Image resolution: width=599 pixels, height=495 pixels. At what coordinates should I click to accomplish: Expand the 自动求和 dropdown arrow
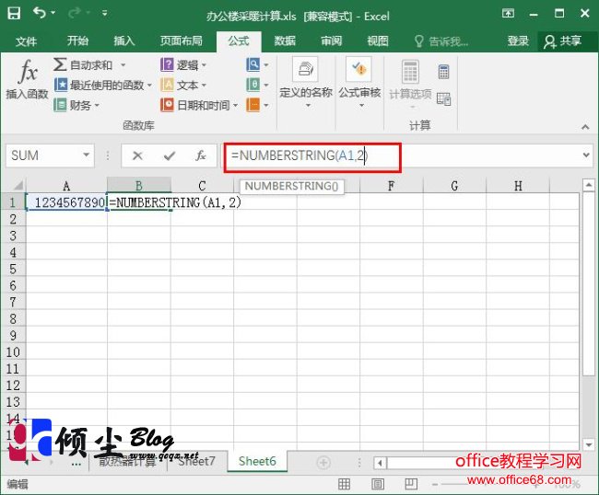(x=123, y=65)
